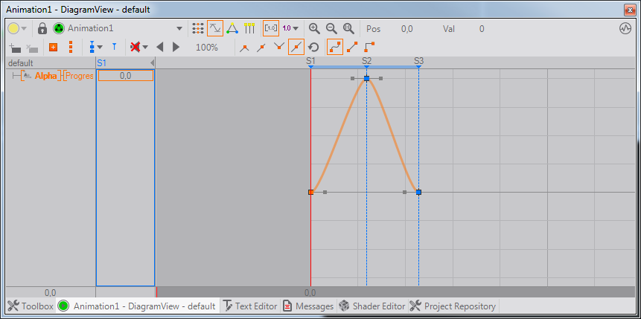
Task: Select the linear interpolation icon
Action: click(352, 47)
